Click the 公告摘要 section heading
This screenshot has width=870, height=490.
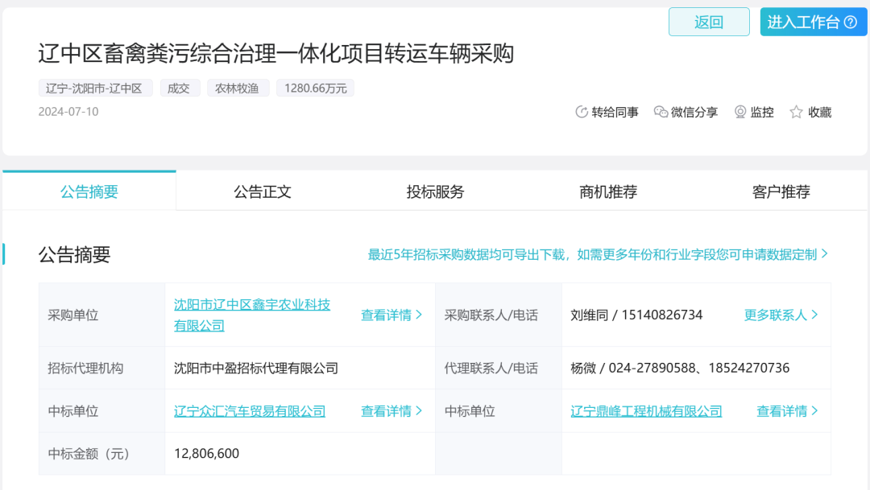coord(74,254)
